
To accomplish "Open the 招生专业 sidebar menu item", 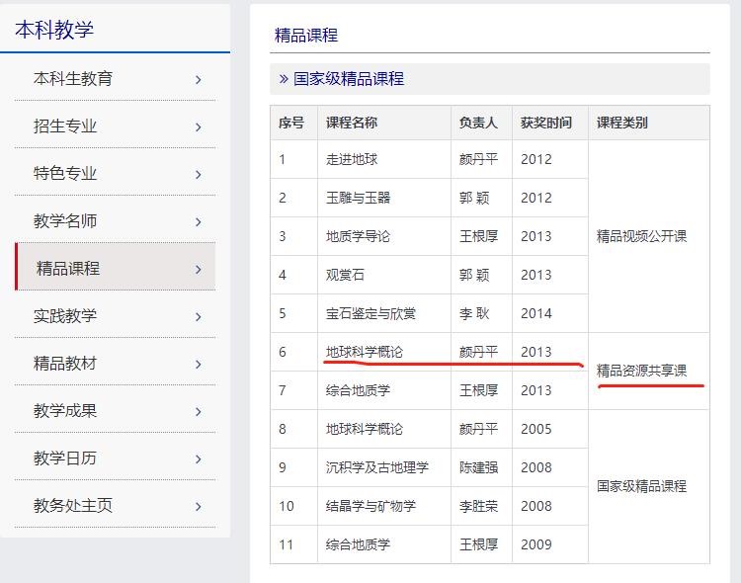I will 65,126.
